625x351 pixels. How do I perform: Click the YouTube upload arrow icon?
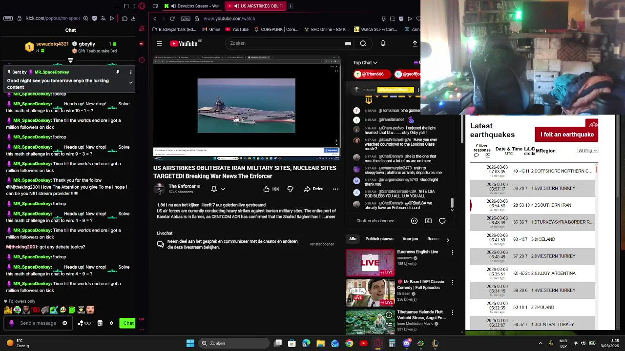(415, 43)
